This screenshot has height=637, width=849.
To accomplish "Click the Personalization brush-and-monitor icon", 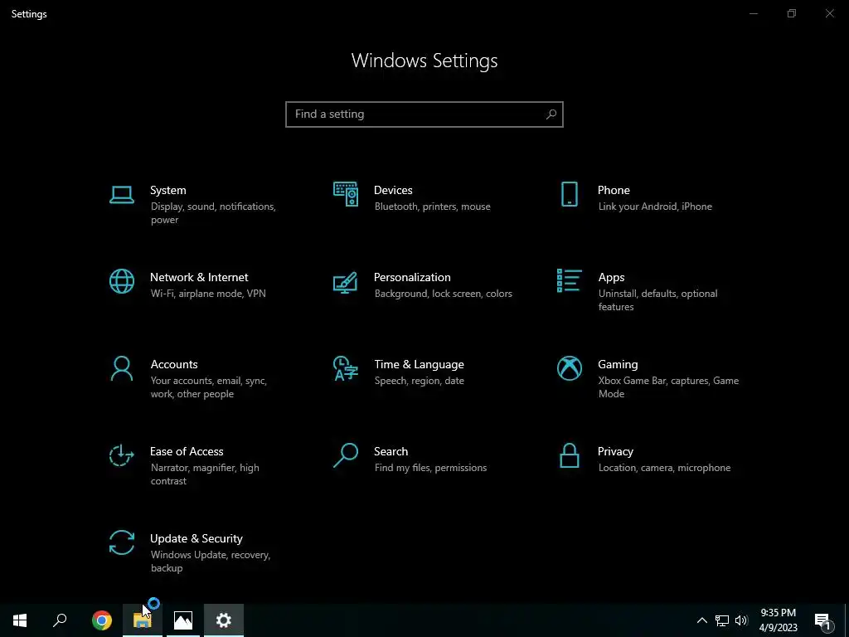I will coord(346,282).
